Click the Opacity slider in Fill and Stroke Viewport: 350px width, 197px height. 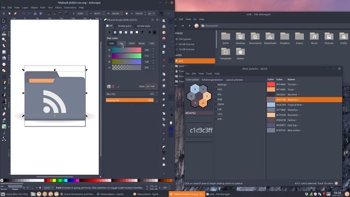[130, 100]
